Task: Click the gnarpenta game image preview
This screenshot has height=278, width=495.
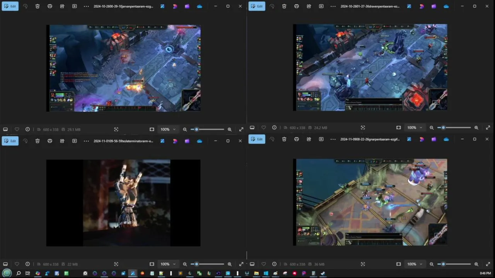Action: [x=370, y=202]
